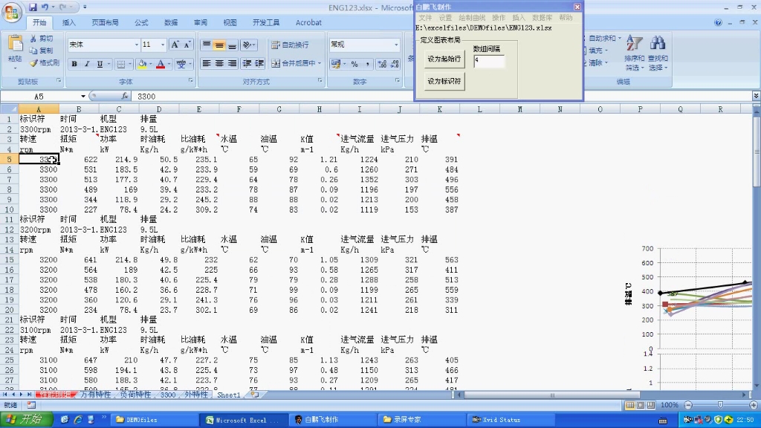The height and width of the screenshot is (428, 761).
Task: Click the Increase Decimal icon
Action: (x=381, y=62)
